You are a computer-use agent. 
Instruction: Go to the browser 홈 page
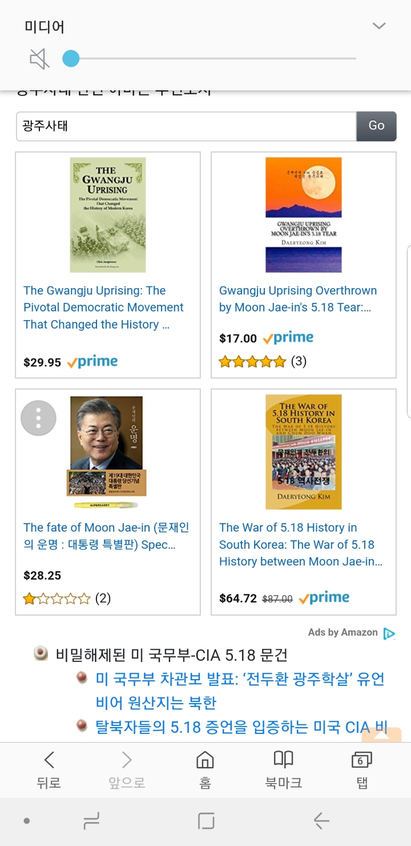coord(205,769)
